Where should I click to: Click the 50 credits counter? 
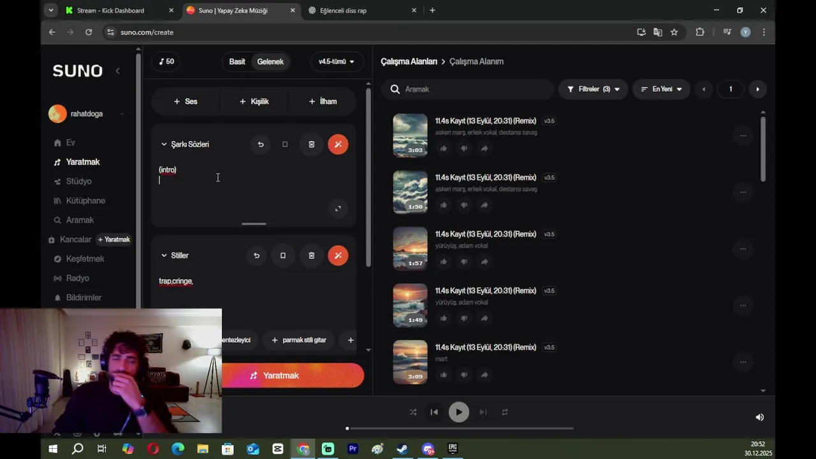166,62
